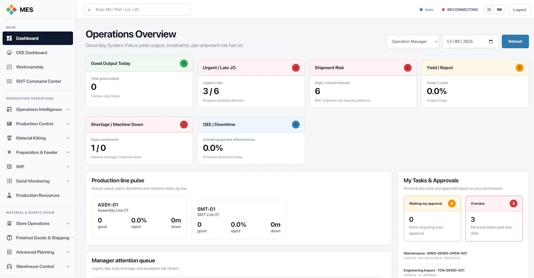This screenshot has width=534, height=278.
Task: Click the Dashboard grid icon
Action: (x=9, y=38)
